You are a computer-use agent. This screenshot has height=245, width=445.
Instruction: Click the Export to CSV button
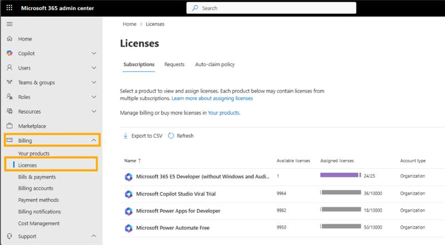(x=143, y=136)
